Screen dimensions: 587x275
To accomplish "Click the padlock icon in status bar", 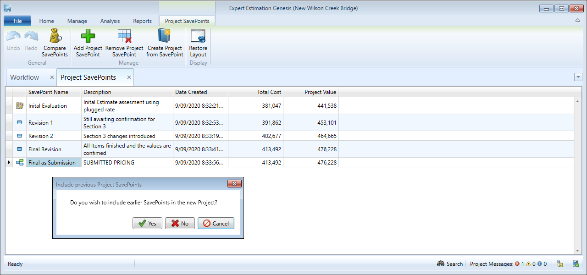I will pyautogui.click(x=559, y=264).
